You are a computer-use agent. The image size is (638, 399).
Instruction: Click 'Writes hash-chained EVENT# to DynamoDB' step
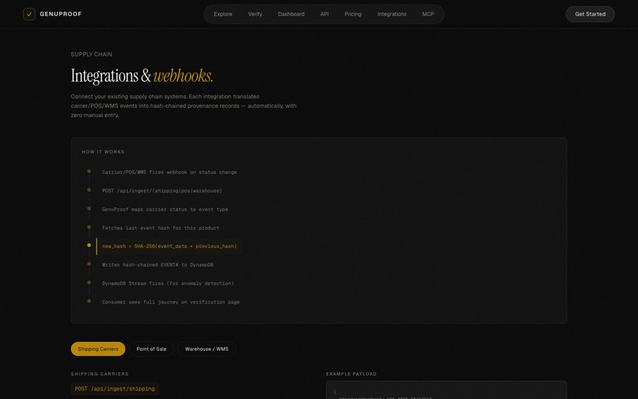click(x=158, y=264)
